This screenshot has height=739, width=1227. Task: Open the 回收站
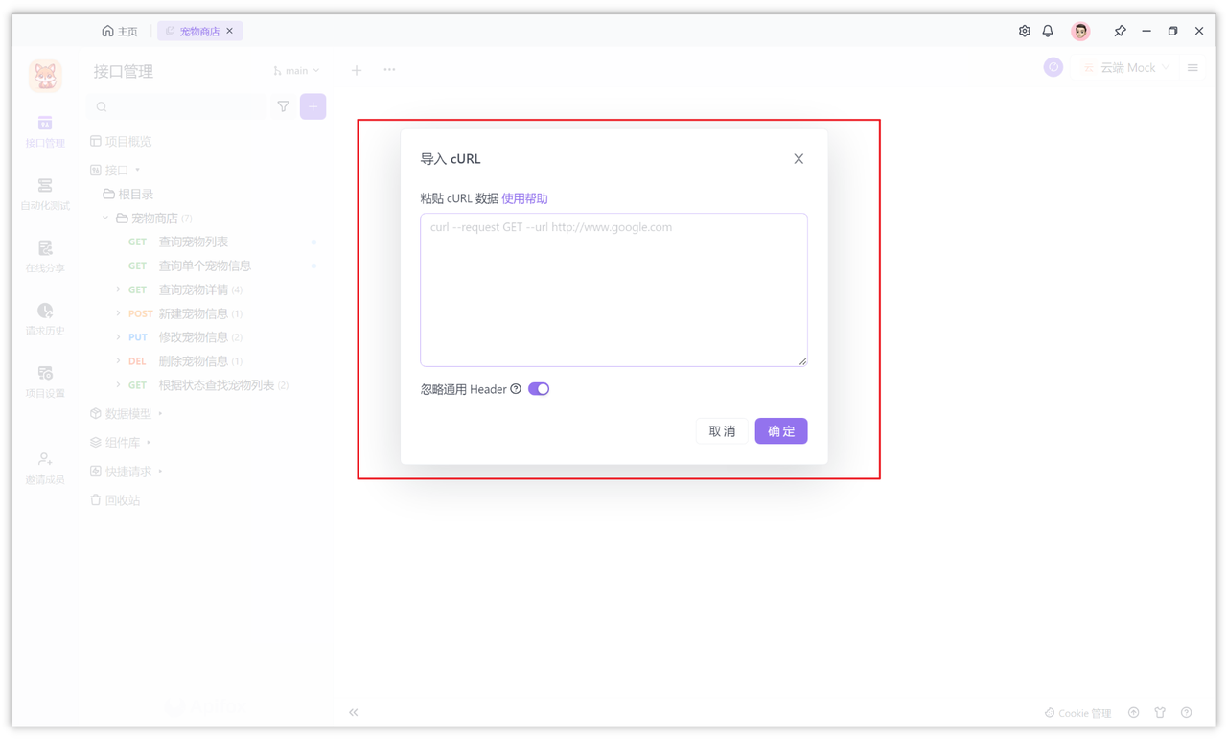[x=115, y=500]
